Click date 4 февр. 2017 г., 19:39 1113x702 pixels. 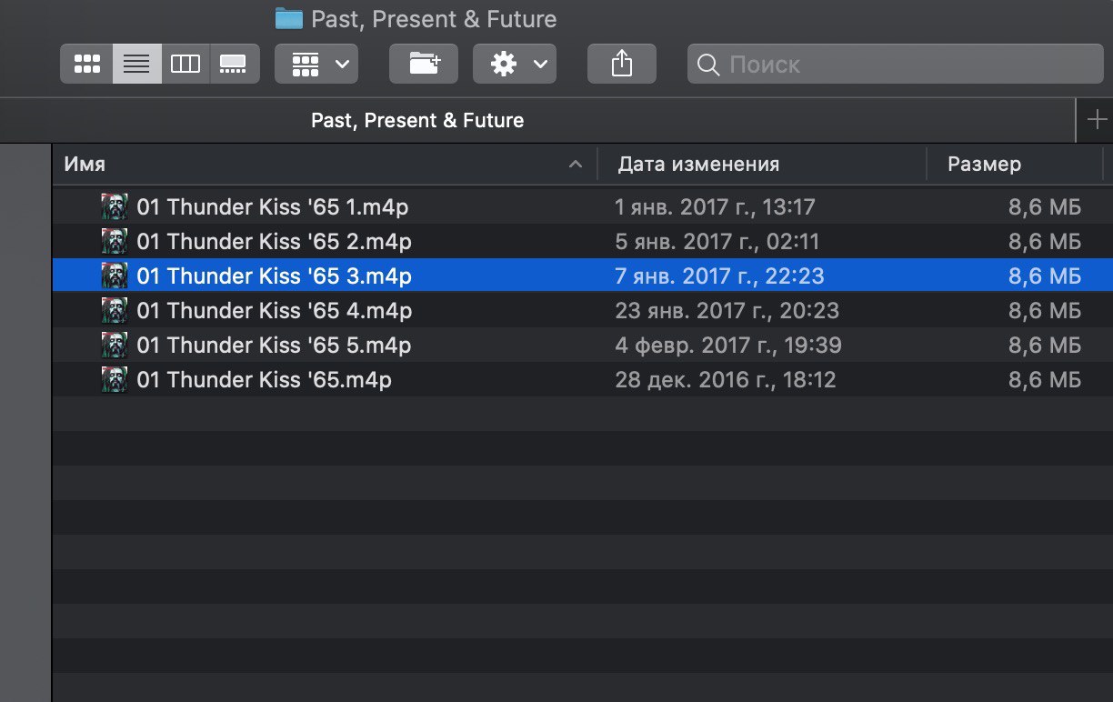(728, 346)
